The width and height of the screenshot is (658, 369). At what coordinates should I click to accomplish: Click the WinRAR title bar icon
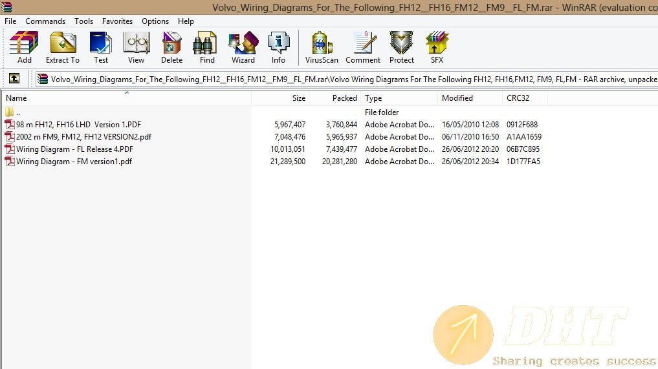pos(6,6)
